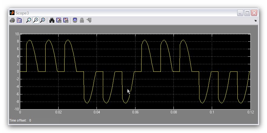Open the Signal selection tool
Screen dimensions: 267x133
[x=89, y=21]
